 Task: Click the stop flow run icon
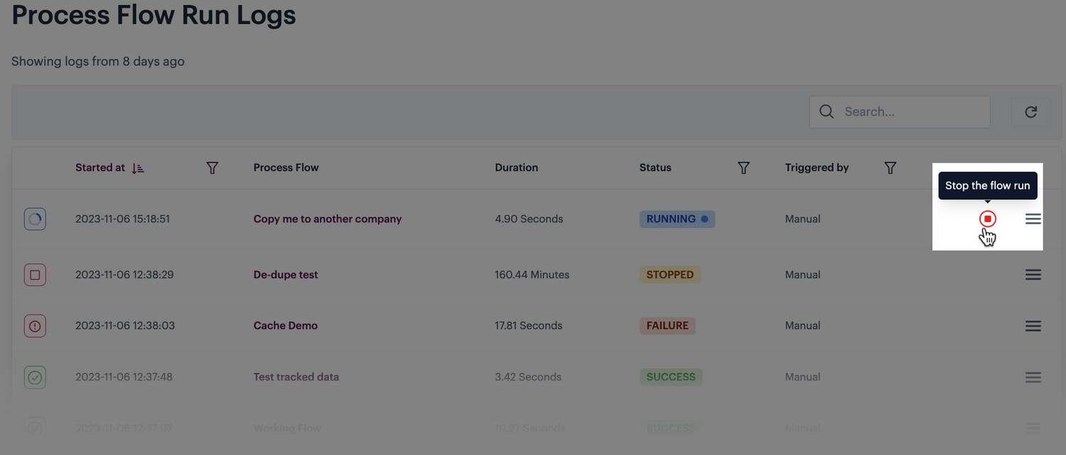coord(988,219)
